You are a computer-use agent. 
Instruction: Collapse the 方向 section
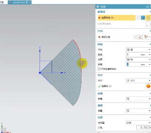(150, 31)
